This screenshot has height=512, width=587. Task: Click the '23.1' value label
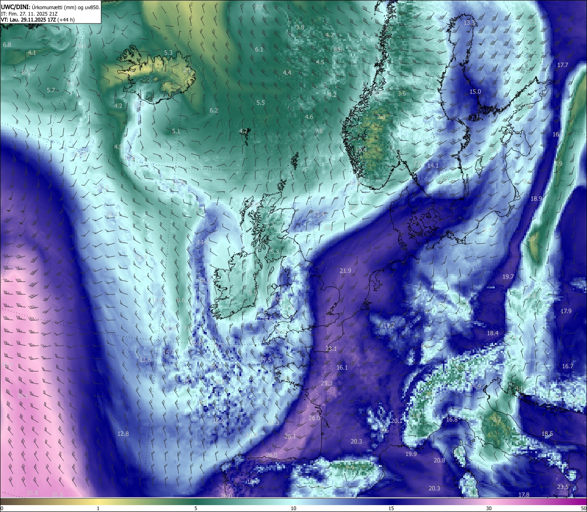pos(331,349)
